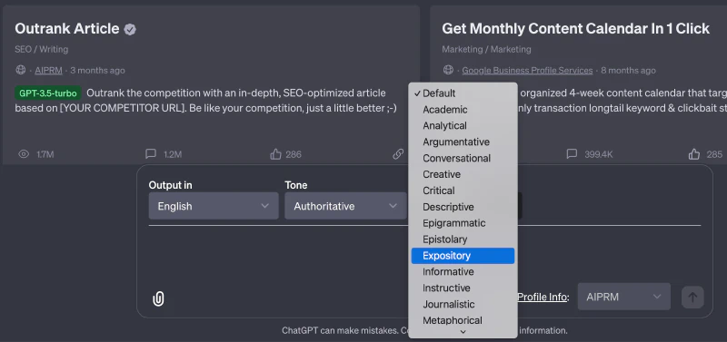Image resolution: width=727 pixels, height=342 pixels.
Task: Open the AIPRM profile dropdown
Action: click(623, 297)
